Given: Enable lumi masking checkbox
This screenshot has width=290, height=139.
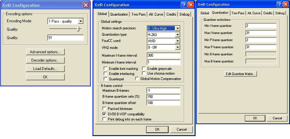Looking at the screenshot, I should coord(106,69).
